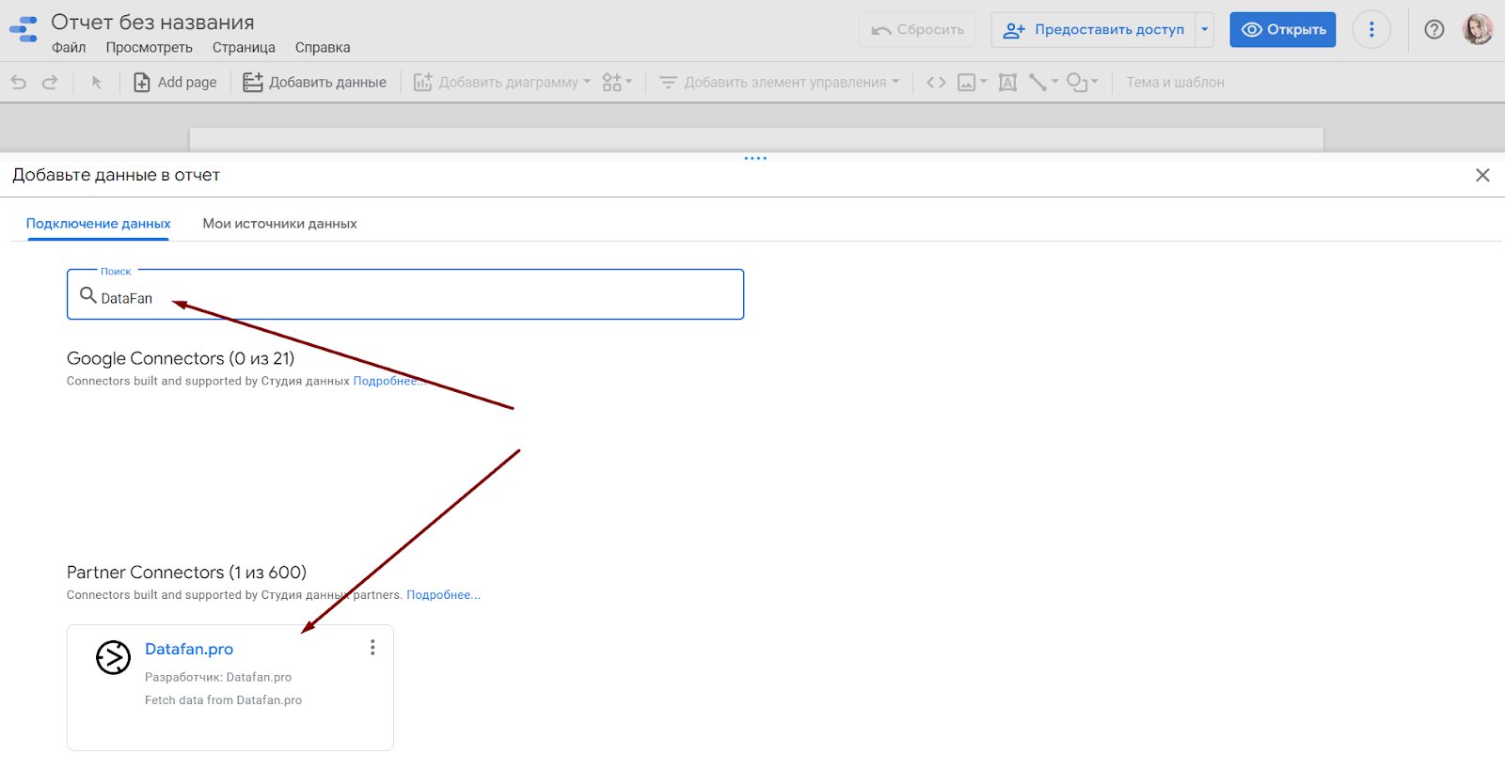Open the Файл menu
This screenshot has height=770, width=1505.
pos(69,48)
